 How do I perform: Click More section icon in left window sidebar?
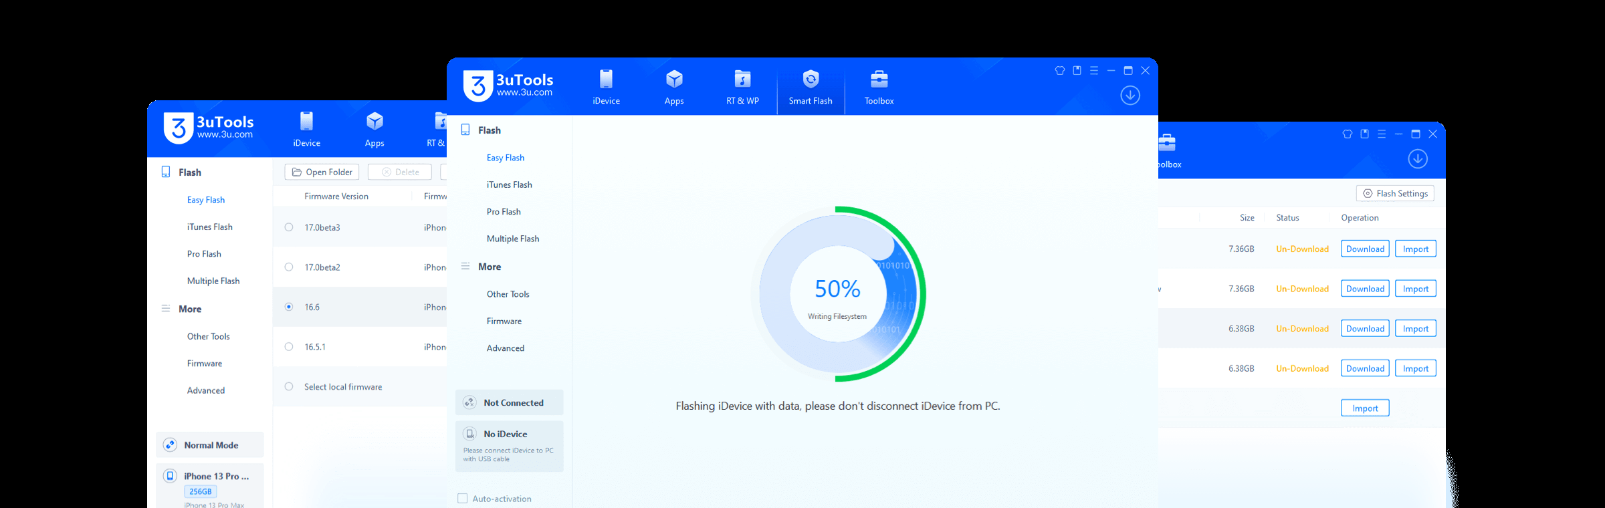(x=166, y=308)
